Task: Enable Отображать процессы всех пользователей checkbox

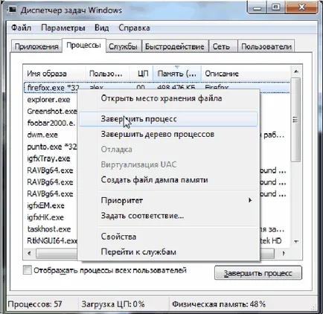Action: (28, 270)
